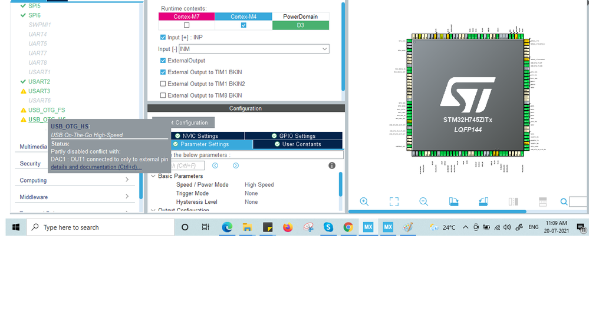Collapse Output Configuration section
589x331 pixels.
tap(153, 210)
